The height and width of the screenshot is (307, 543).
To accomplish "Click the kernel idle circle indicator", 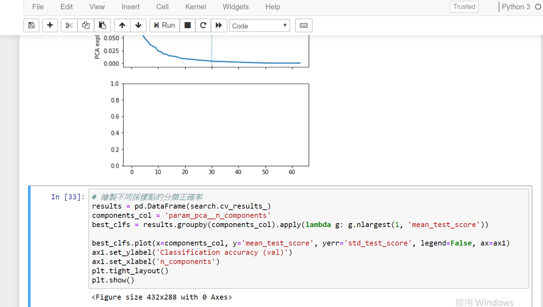I will pos(538,7).
